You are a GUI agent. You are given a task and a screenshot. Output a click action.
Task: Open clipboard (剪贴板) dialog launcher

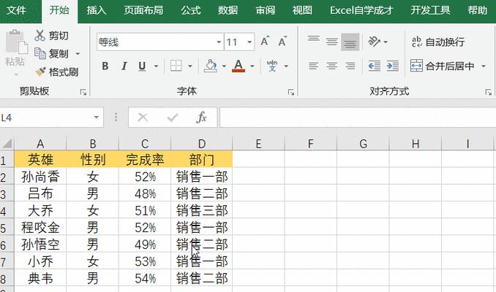point(83,92)
